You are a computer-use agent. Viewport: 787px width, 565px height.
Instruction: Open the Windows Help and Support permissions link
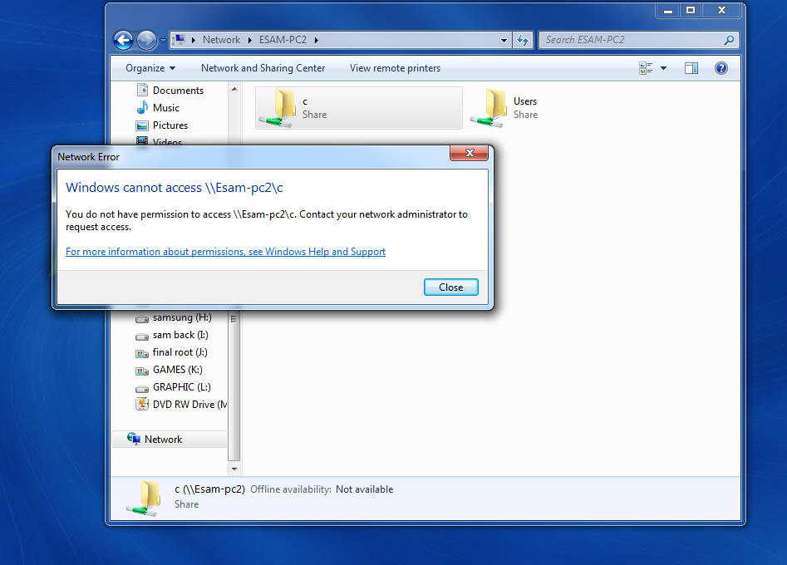[x=225, y=252]
